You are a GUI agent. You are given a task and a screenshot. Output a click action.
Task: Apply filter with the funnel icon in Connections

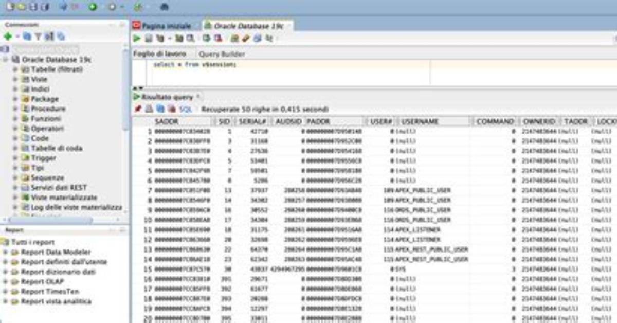[x=38, y=37]
